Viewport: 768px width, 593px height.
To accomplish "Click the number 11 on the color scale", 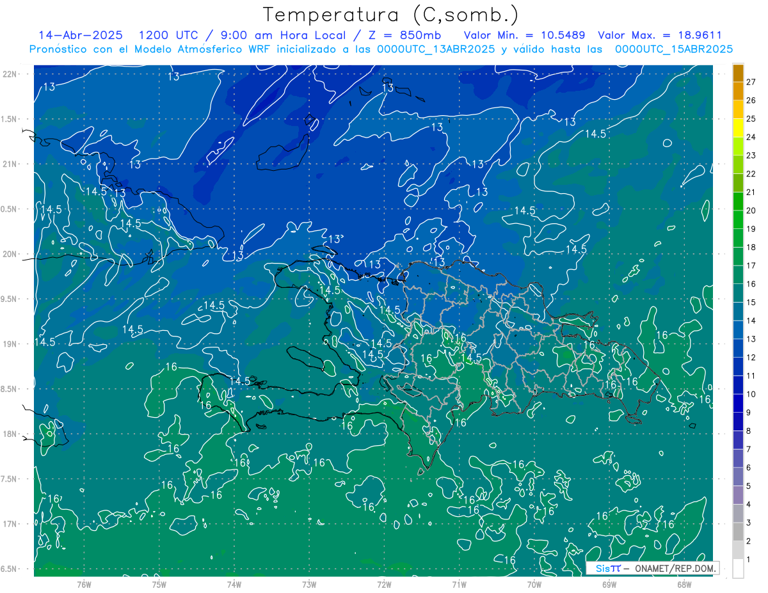I will click(751, 376).
